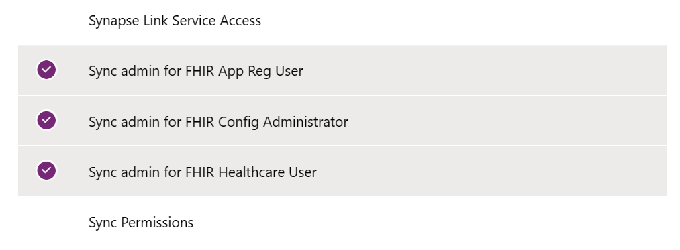
Task: Click the Sync Permissions text label
Action: [141, 223]
